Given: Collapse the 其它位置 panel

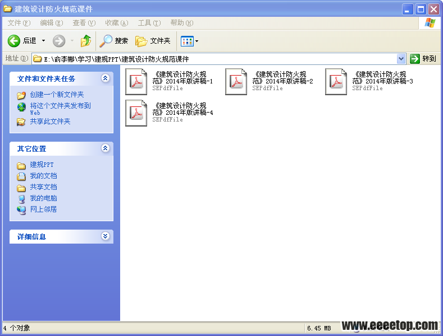Looking at the screenshot, I should pos(106,148).
